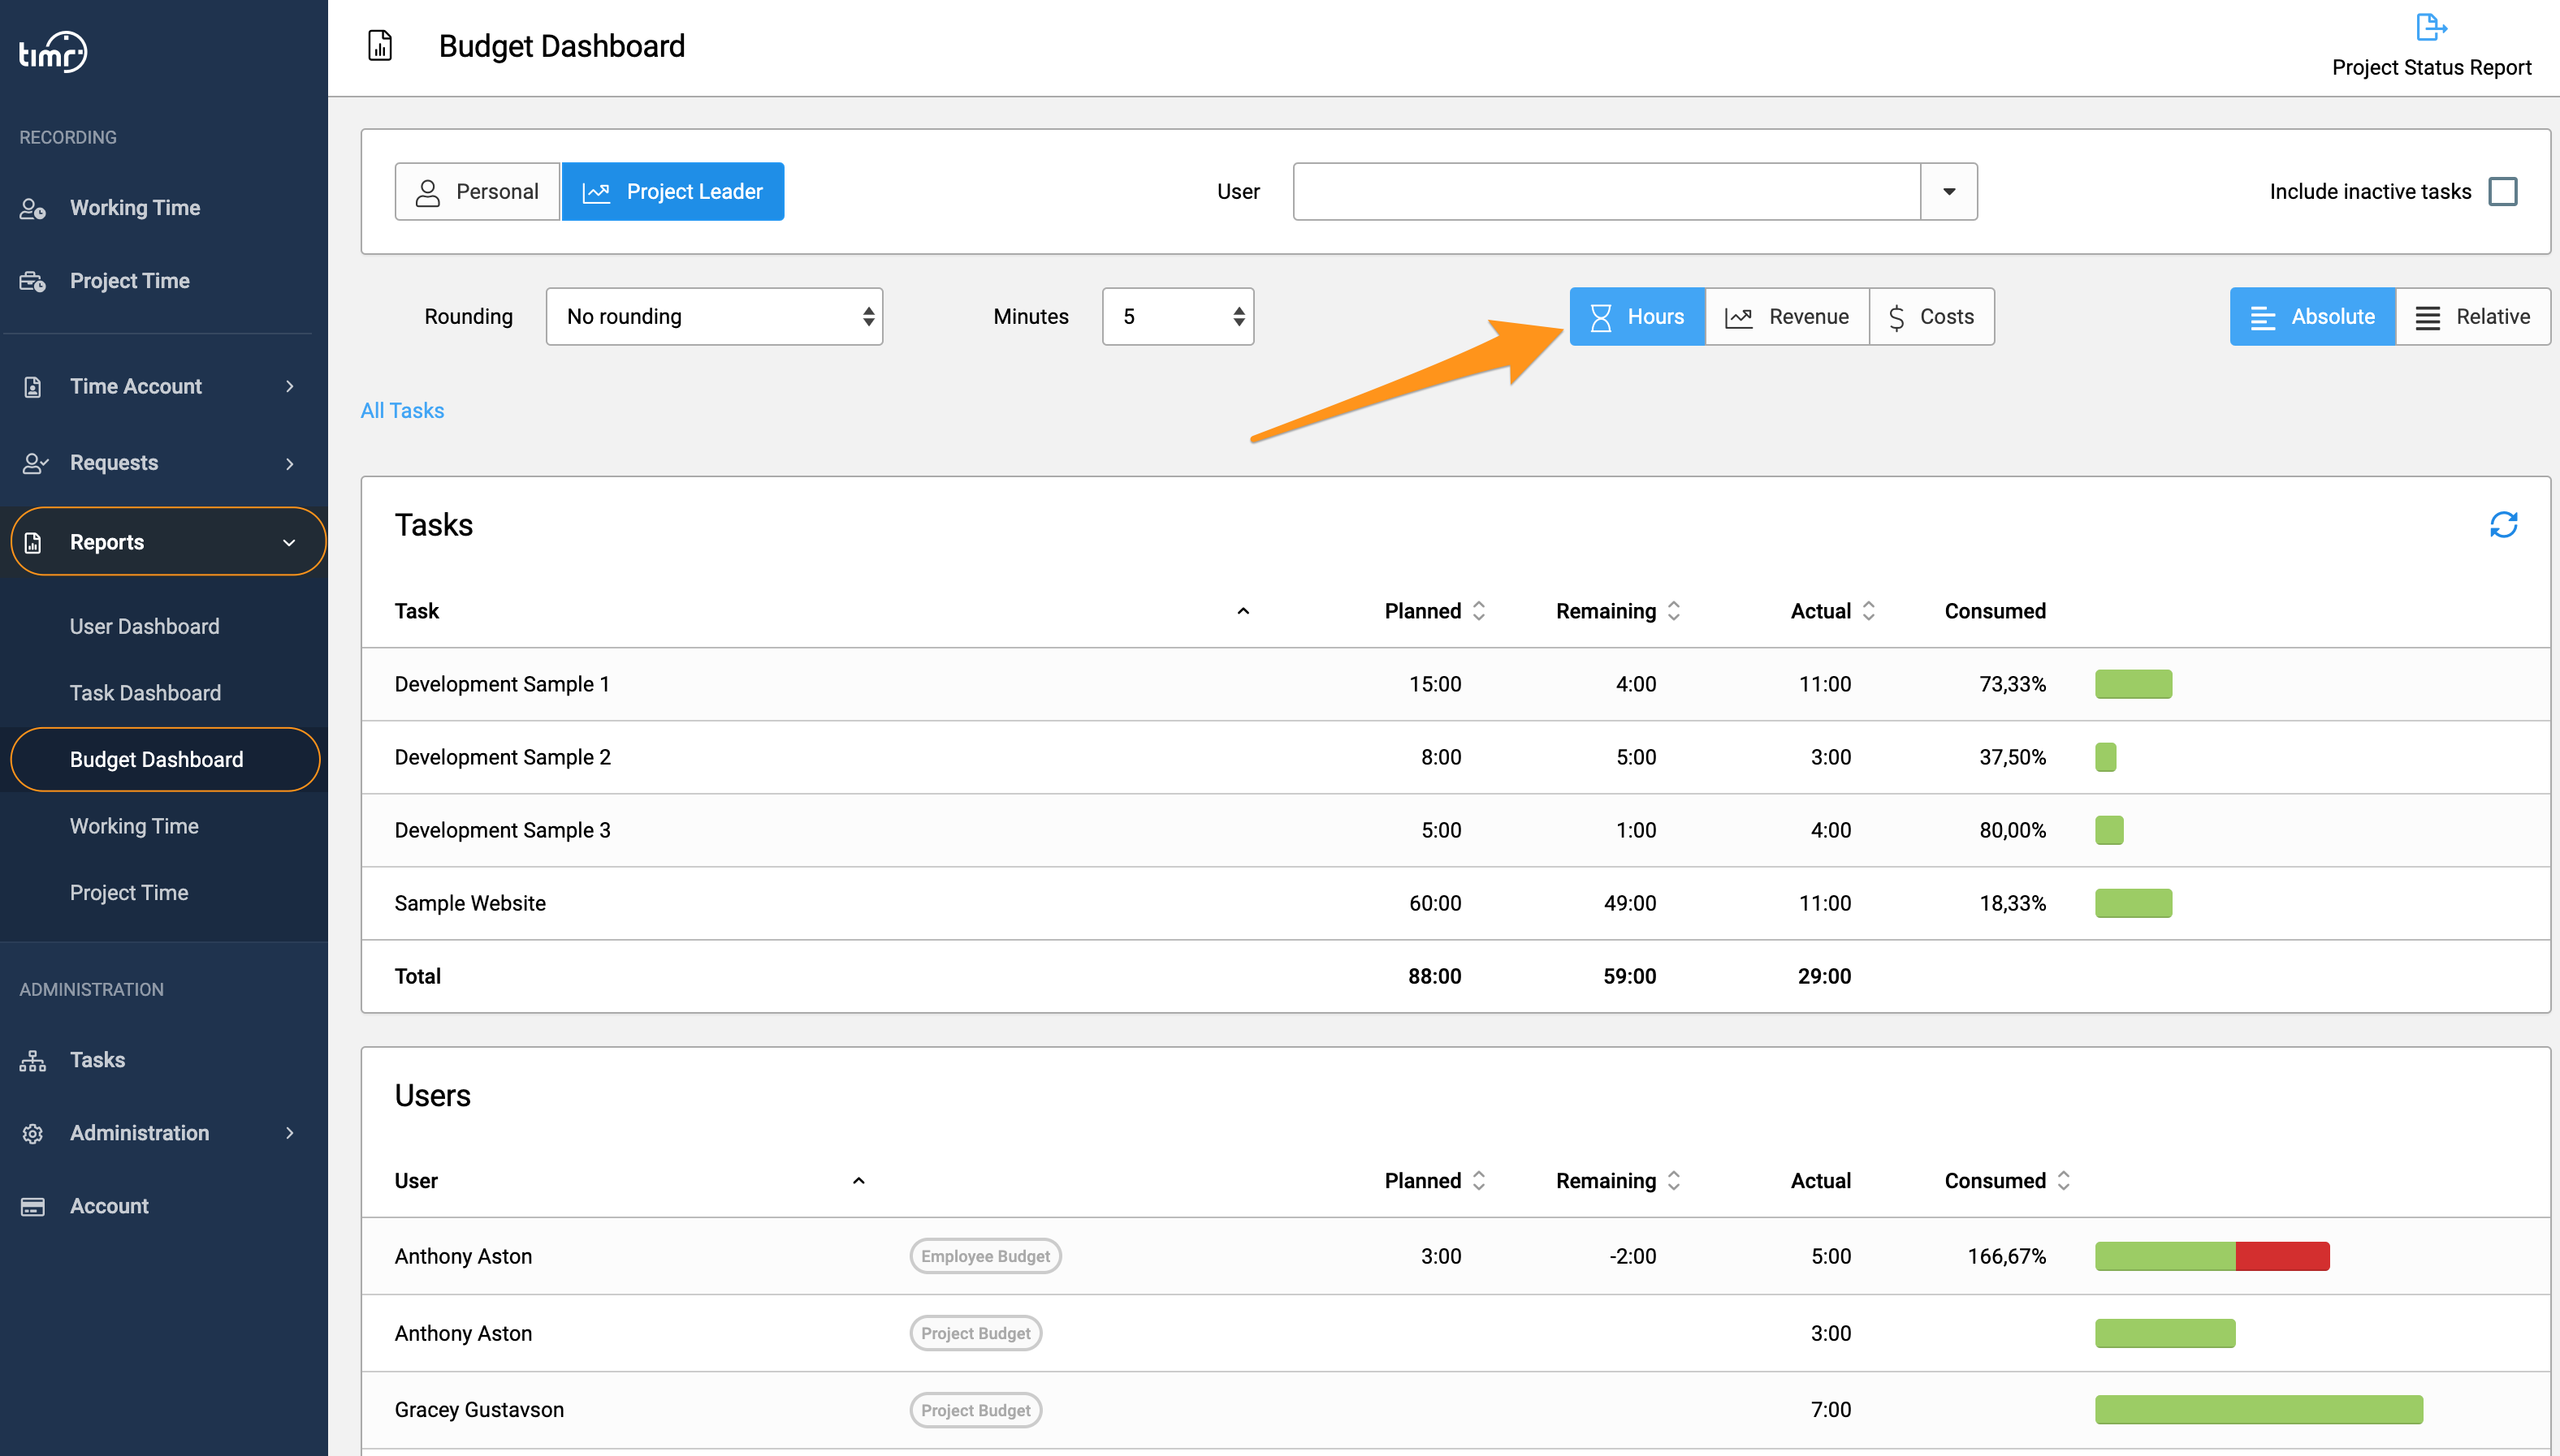Image resolution: width=2560 pixels, height=1456 pixels.
Task: Sort tasks by Planned column
Action: pos(1434,611)
